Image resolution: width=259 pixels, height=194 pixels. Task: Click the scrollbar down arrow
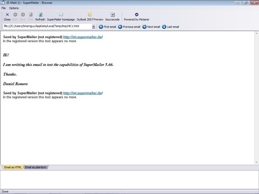[256, 162]
